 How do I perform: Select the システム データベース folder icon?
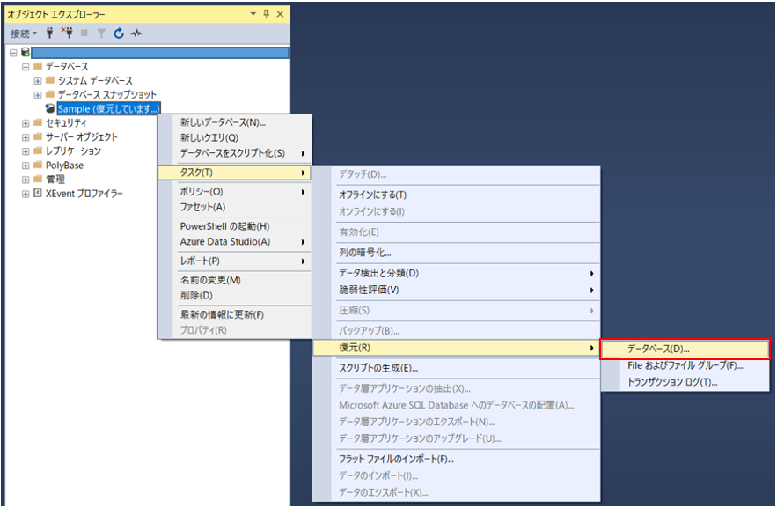50,80
